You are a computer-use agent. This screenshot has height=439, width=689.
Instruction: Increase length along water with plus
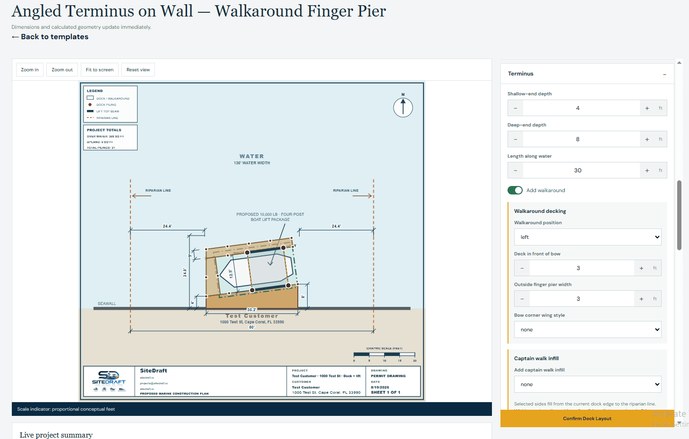point(647,170)
